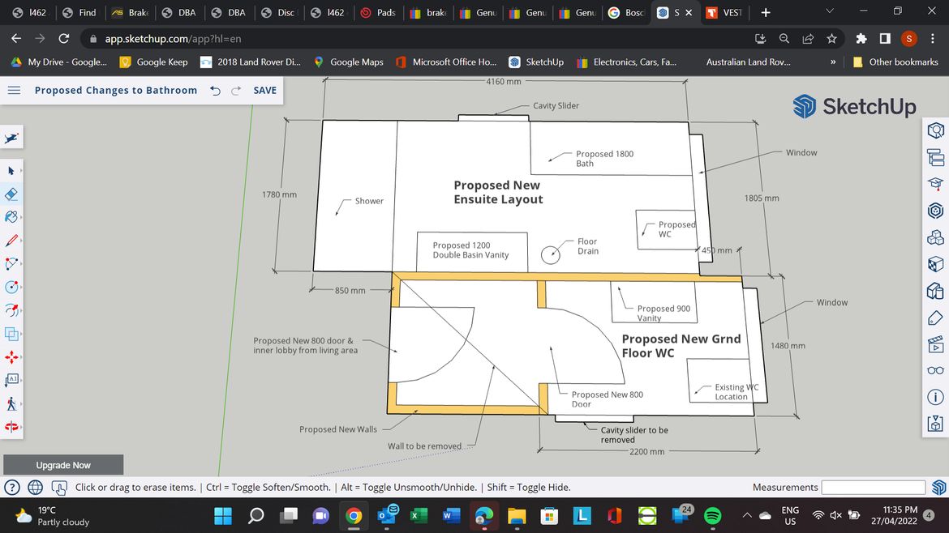Open the Scenes clapperboard panel
This screenshot has width=949, height=533.
click(x=935, y=344)
